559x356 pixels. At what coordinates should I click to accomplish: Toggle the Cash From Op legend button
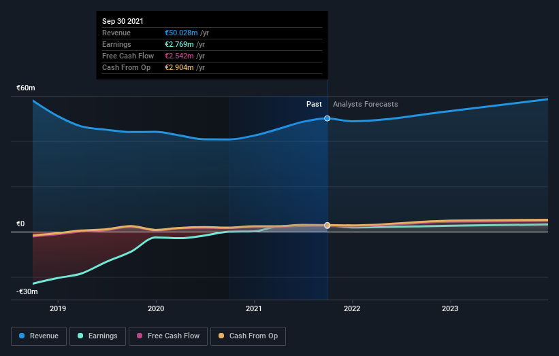point(248,336)
